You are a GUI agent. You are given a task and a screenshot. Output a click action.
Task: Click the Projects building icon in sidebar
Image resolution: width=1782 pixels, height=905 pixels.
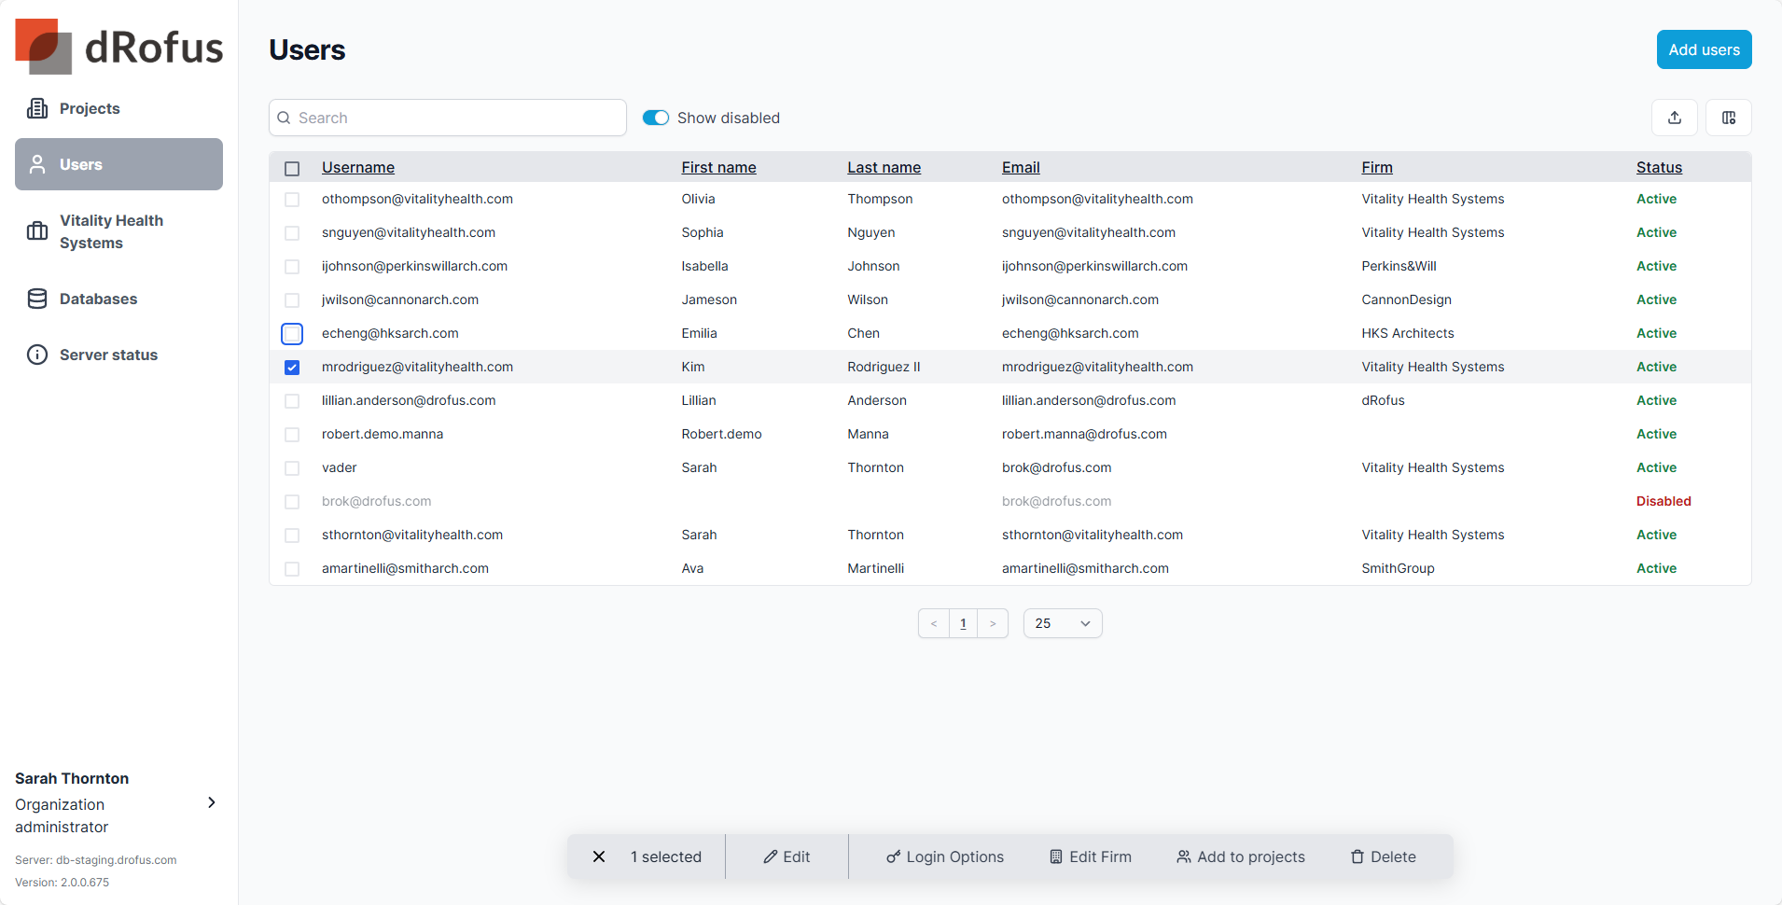(x=37, y=108)
